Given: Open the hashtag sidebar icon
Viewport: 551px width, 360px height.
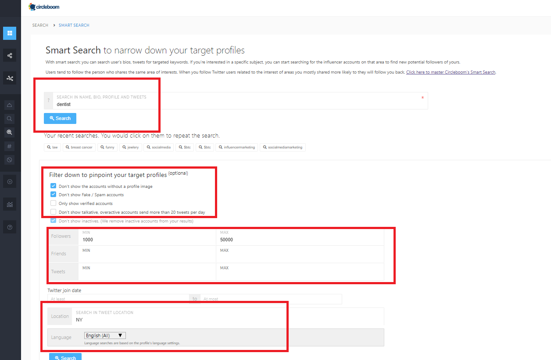Looking at the screenshot, I should [x=10, y=146].
